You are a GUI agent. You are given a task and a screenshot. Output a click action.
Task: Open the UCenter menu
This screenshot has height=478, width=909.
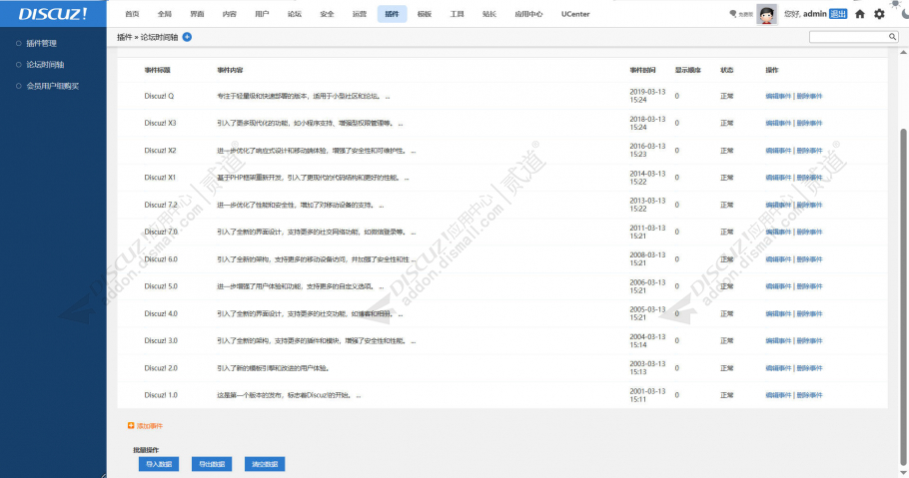(575, 14)
